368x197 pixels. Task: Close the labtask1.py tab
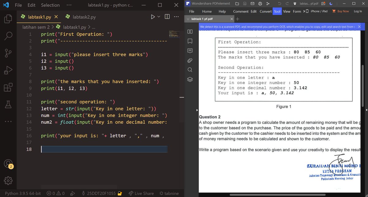point(56,17)
